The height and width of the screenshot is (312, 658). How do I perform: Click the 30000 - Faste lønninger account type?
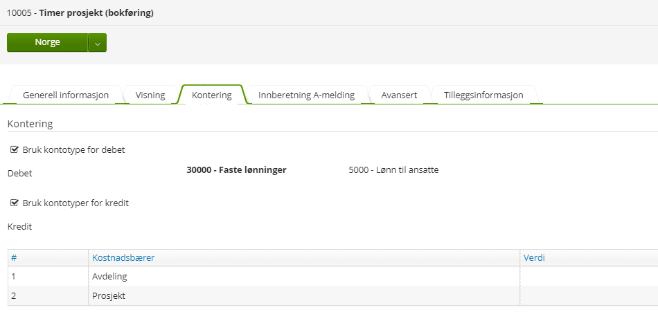pos(236,170)
